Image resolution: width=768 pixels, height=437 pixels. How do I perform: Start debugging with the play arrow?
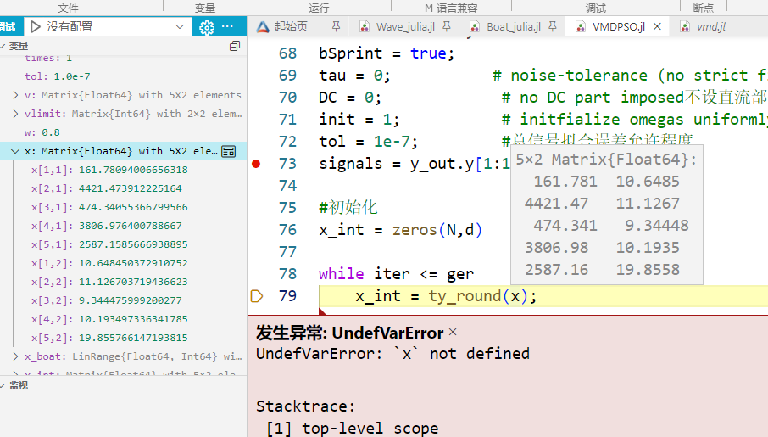click(x=35, y=26)
